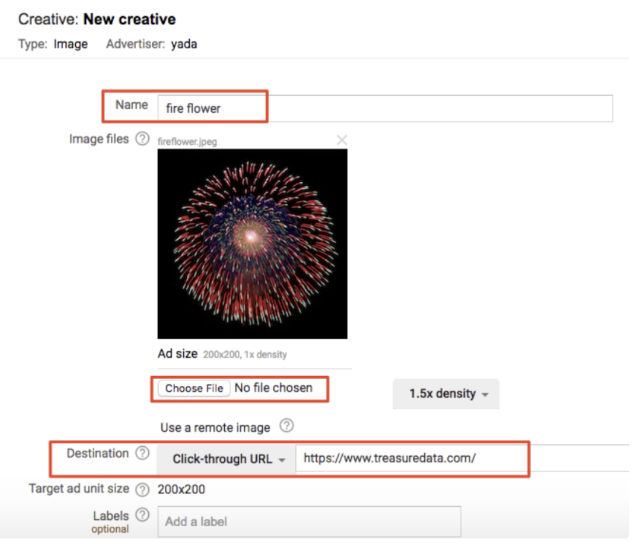The height and width of the screenshot is (549, 634).
Task: Open help icon next to Use a remote image
Action: 286,426
